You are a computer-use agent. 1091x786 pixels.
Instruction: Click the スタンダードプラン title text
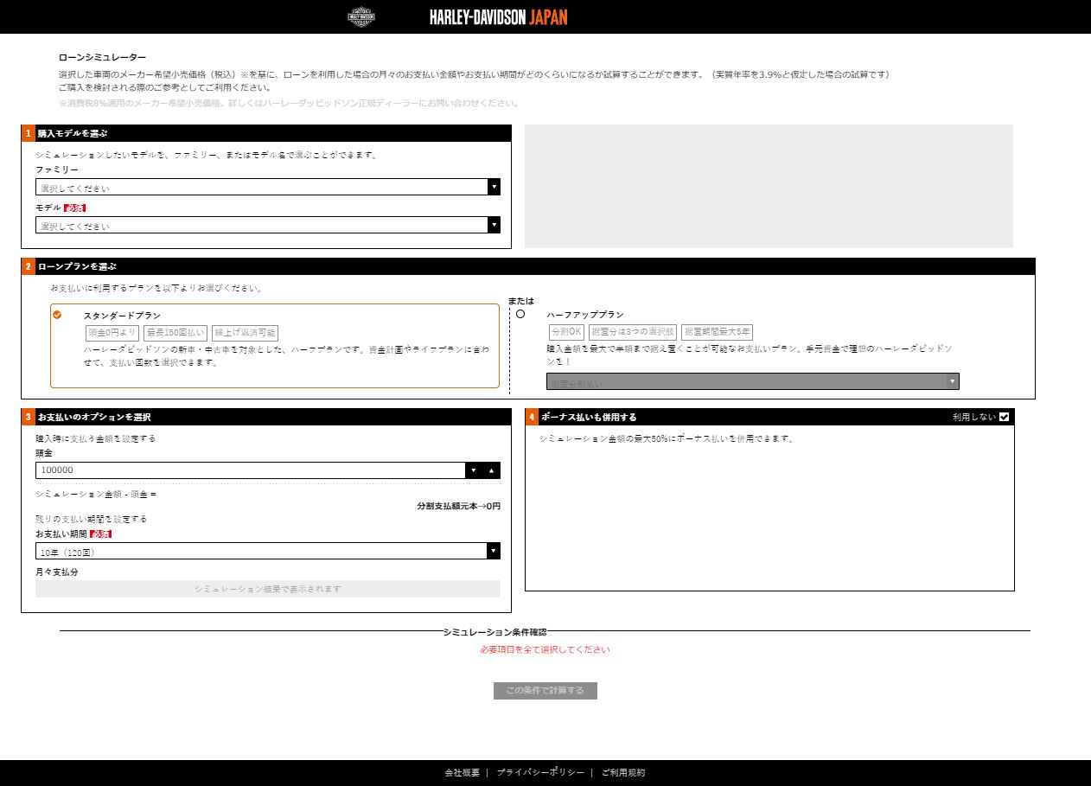[122, 316]
